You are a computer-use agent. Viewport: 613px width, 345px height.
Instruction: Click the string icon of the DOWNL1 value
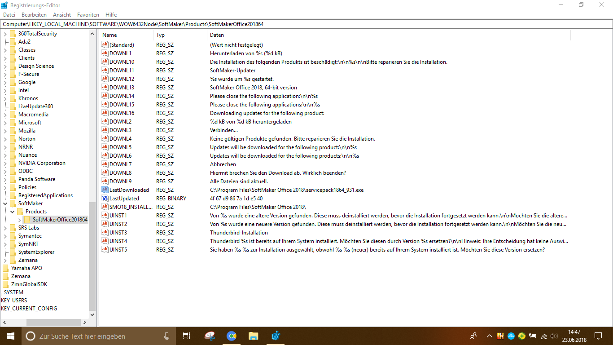point(105,53)
